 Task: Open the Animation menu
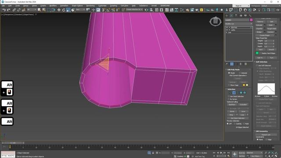click(64, 6)
